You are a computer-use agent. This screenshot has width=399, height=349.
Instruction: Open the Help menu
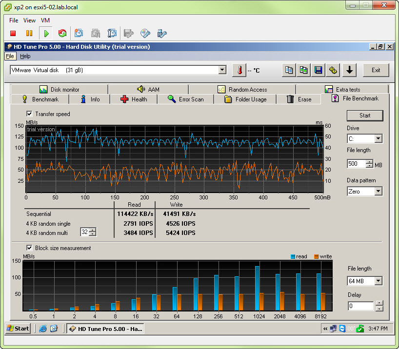click(x=25, y=57)
